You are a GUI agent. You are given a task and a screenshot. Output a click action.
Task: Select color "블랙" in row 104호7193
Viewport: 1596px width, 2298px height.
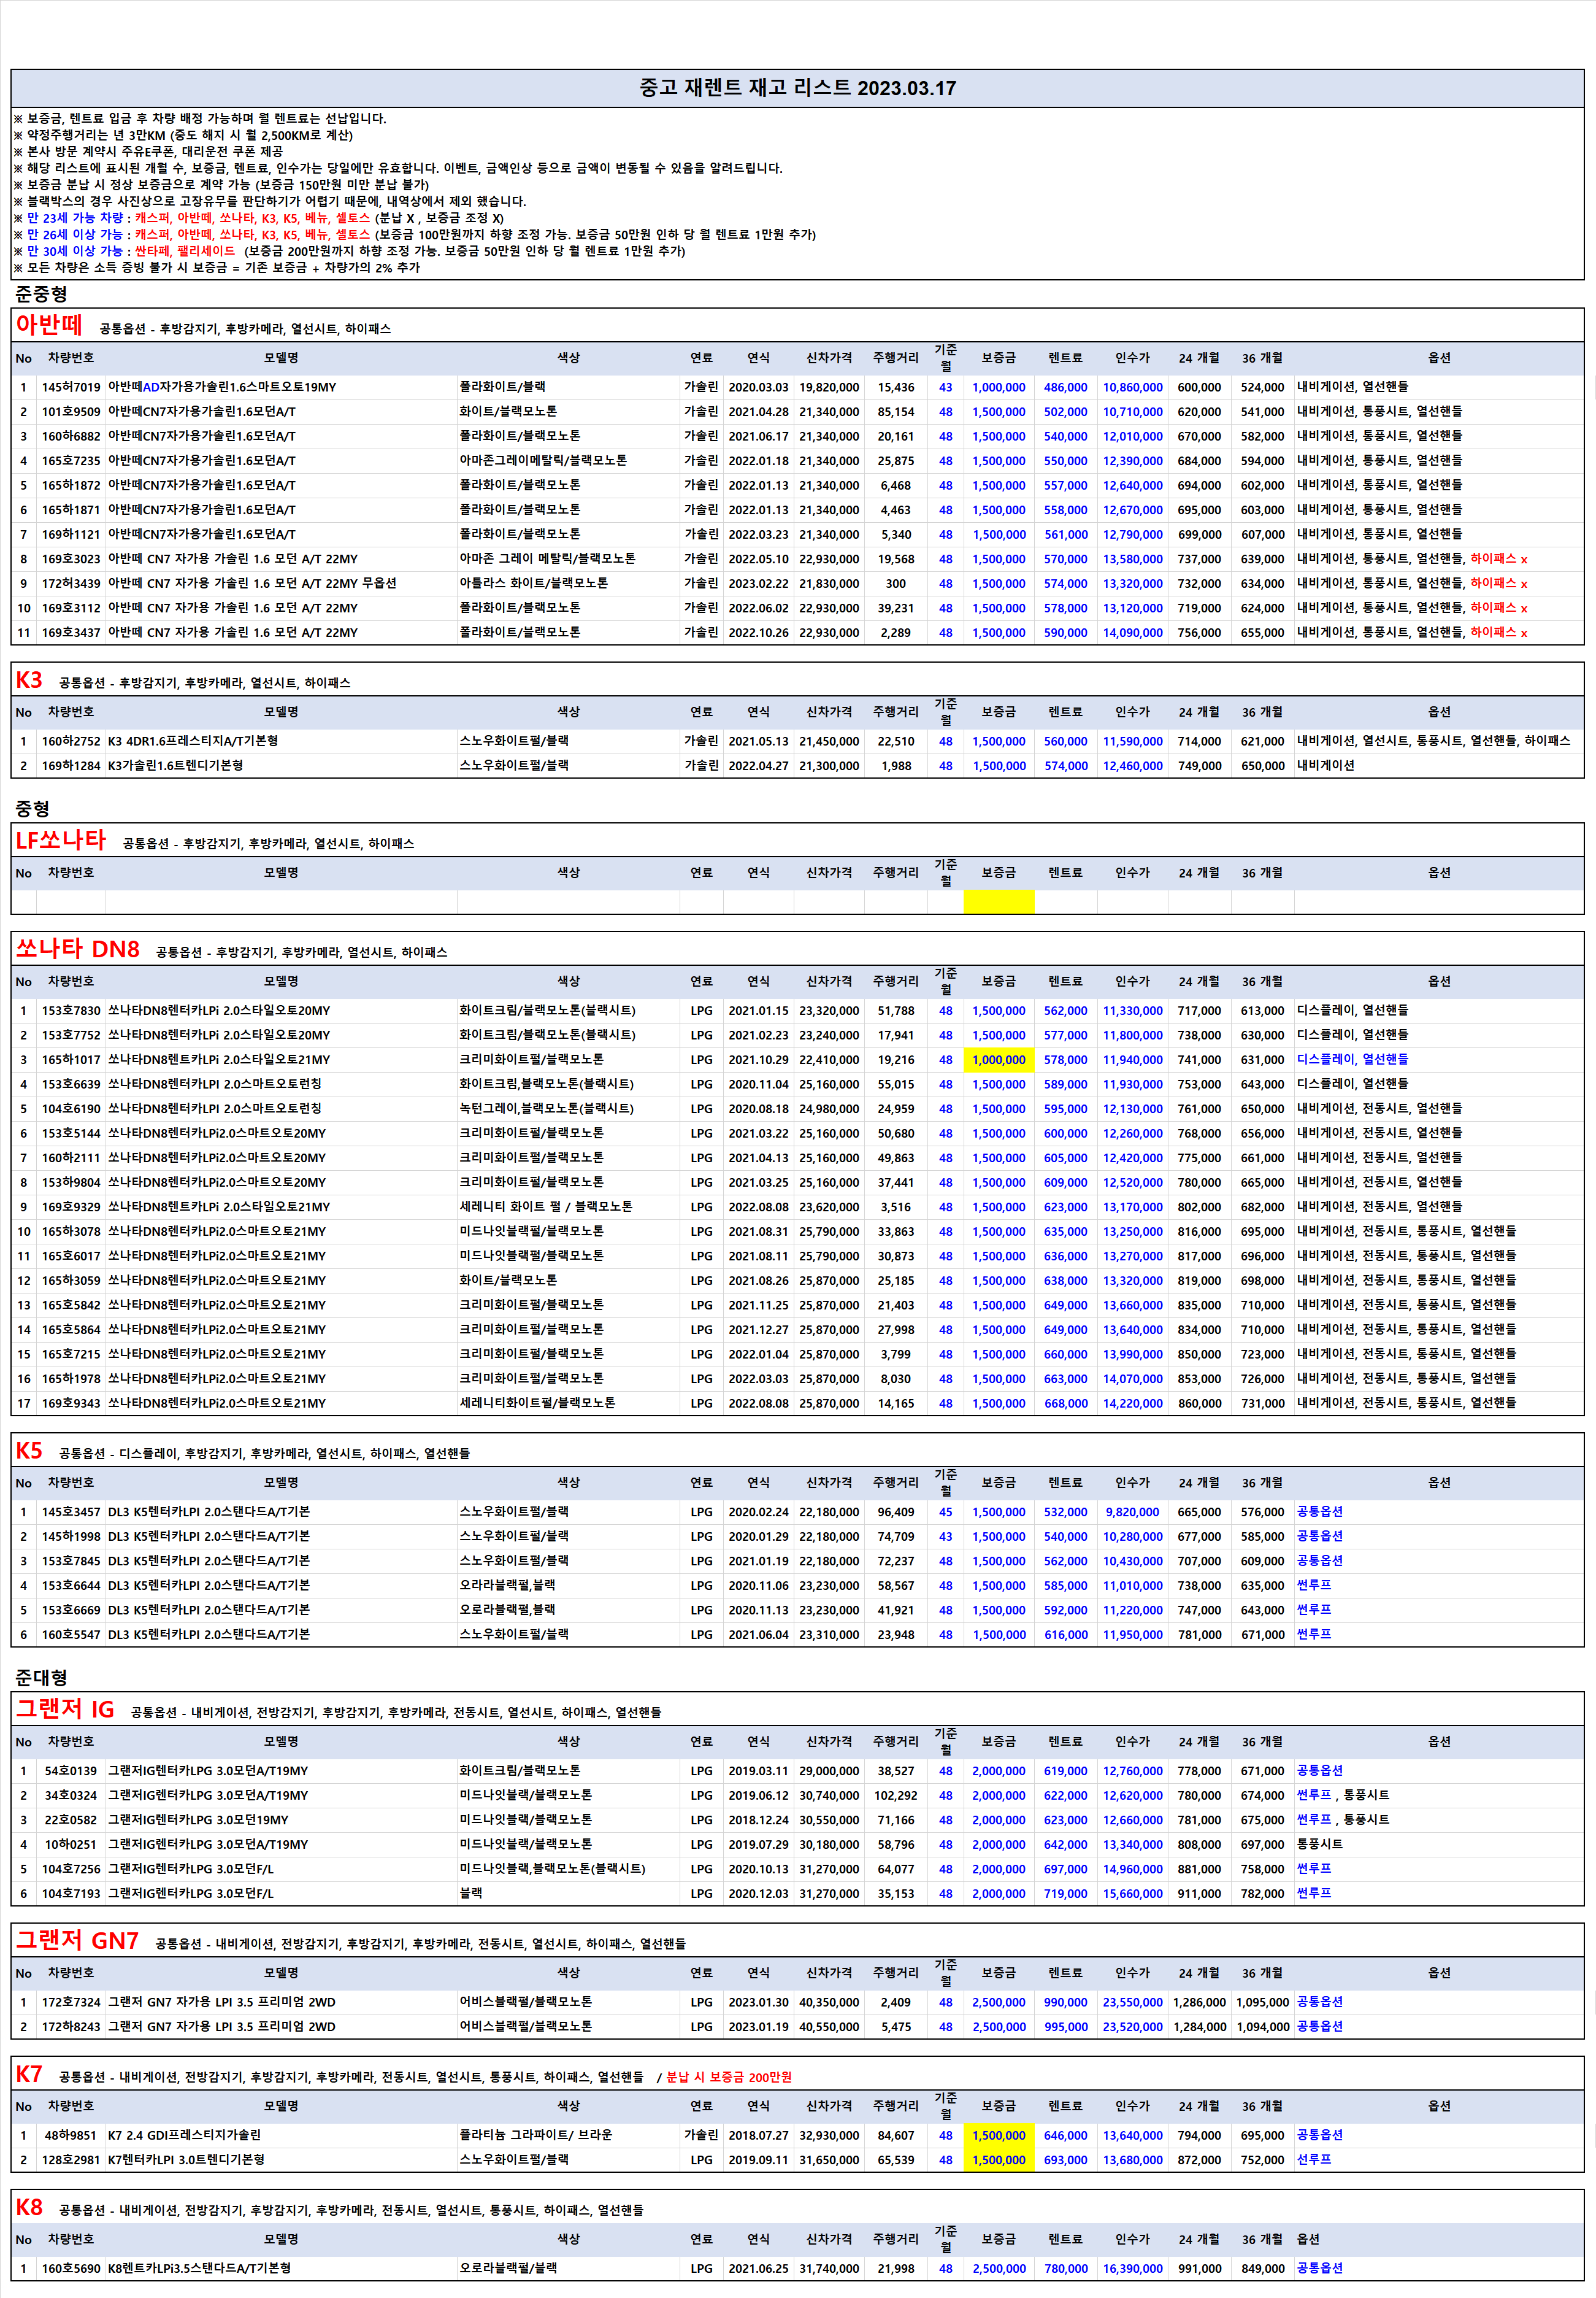pyautogui.click(x=471, y=1893)
